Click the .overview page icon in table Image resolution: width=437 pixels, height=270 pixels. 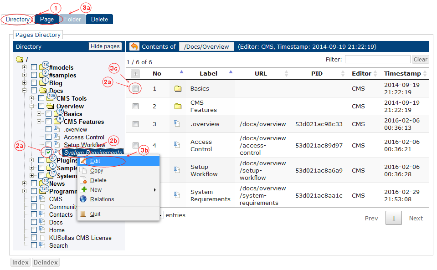177,124
